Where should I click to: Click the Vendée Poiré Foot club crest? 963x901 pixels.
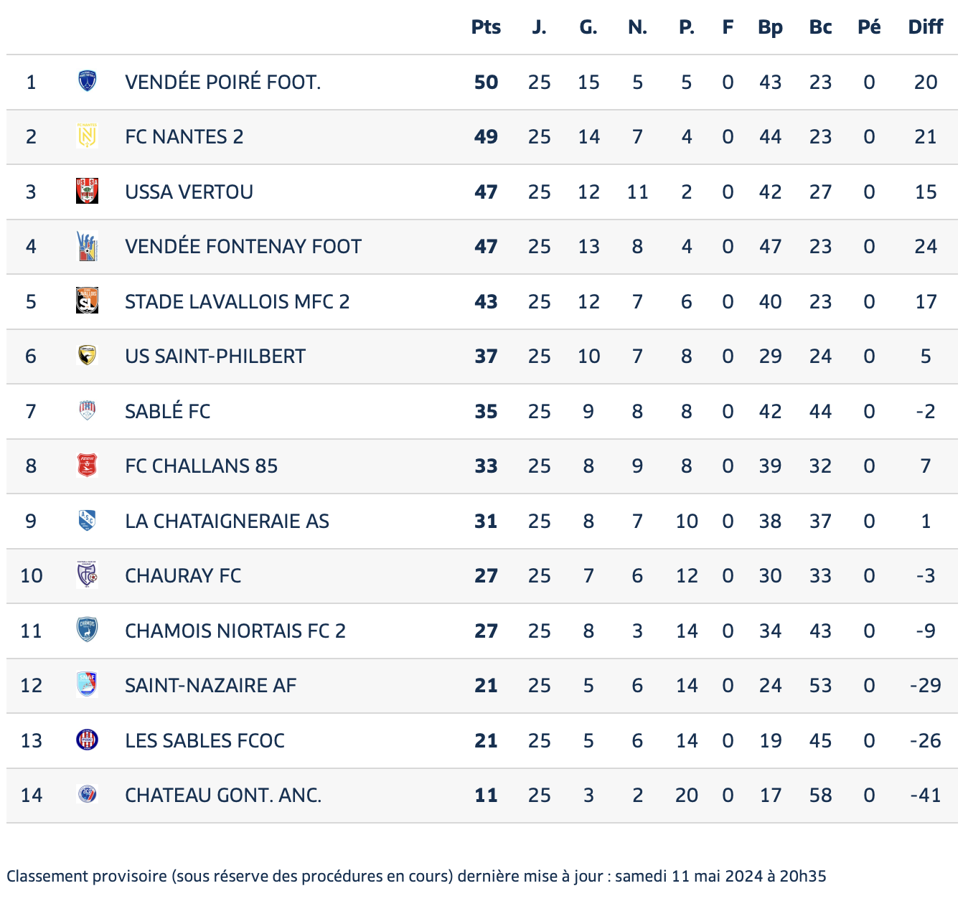[87, 81]
